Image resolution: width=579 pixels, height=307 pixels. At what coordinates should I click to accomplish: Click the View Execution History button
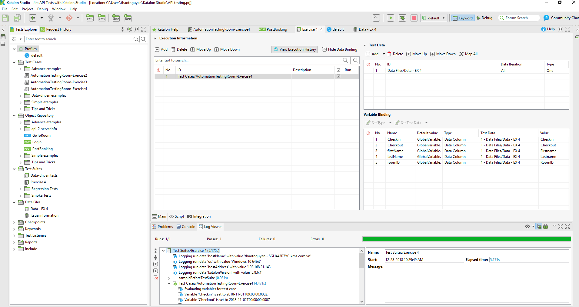294,49
